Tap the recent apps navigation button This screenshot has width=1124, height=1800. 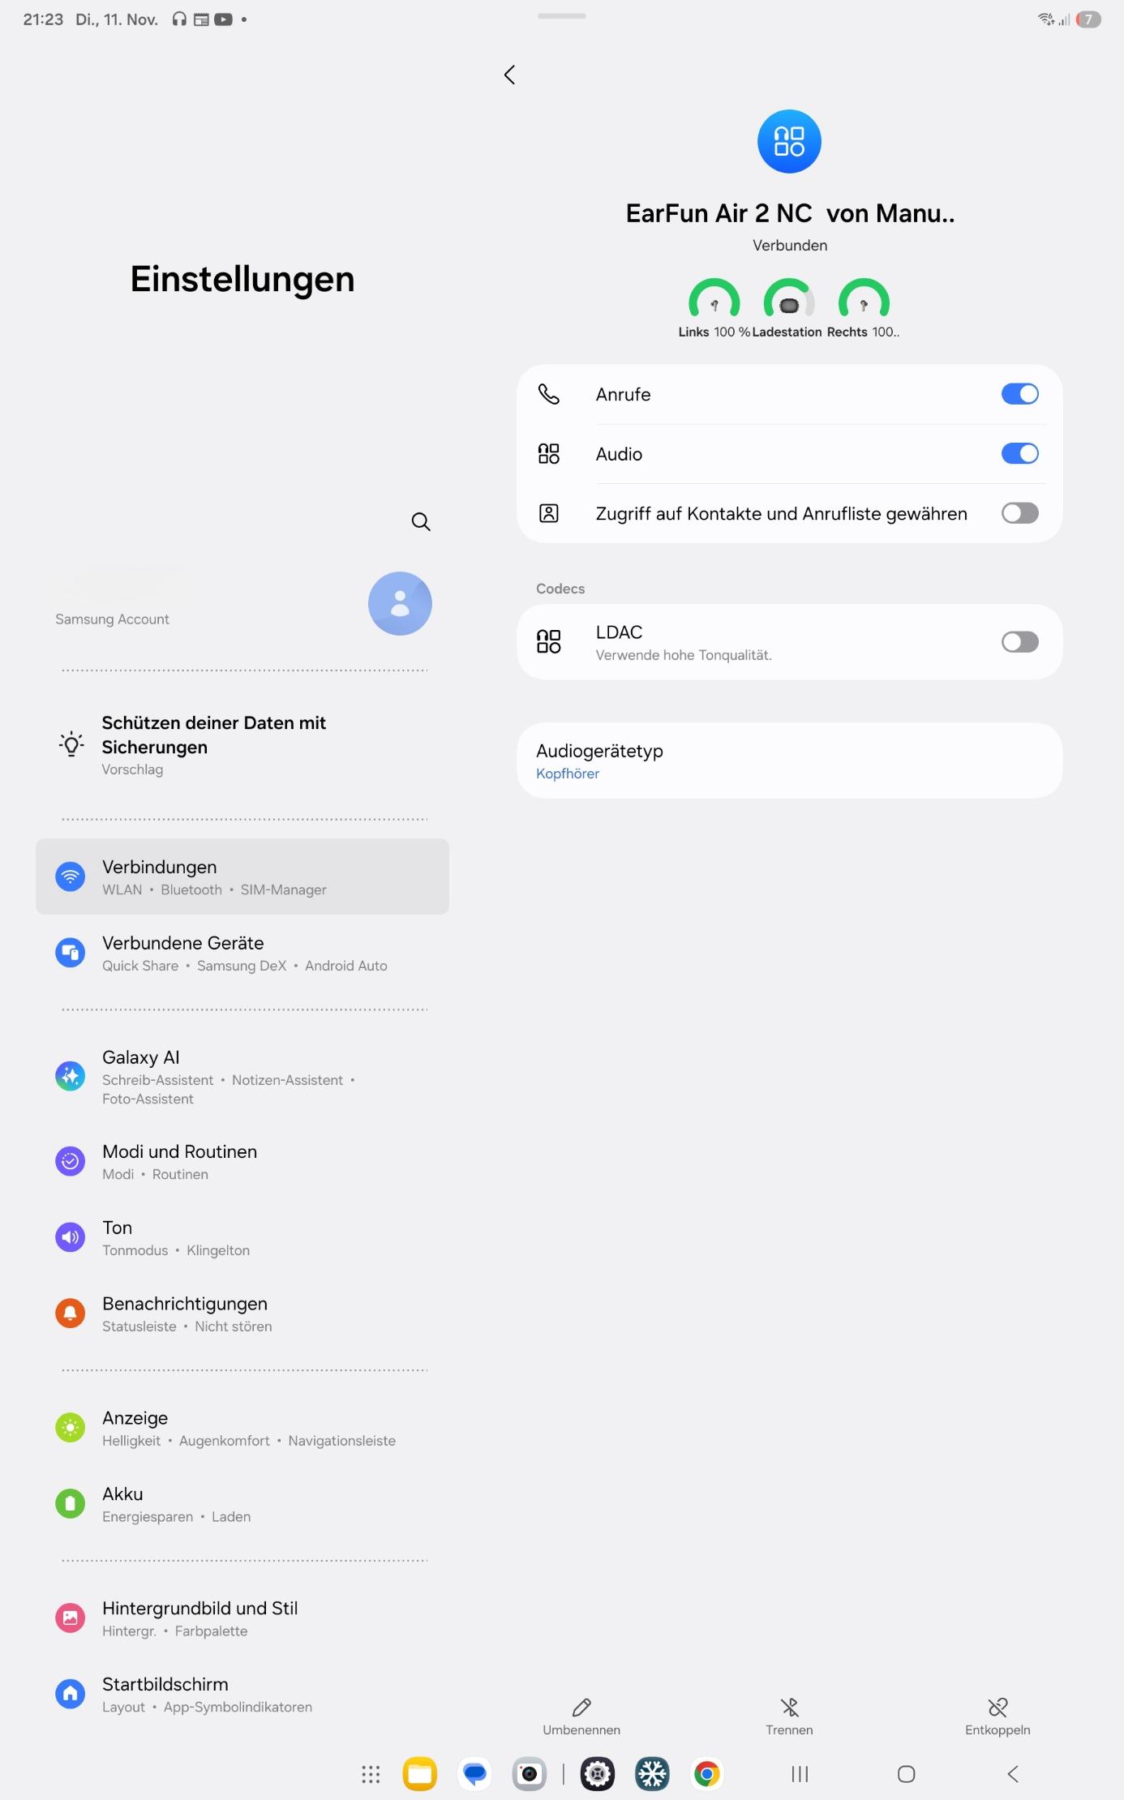point(800,1774)
